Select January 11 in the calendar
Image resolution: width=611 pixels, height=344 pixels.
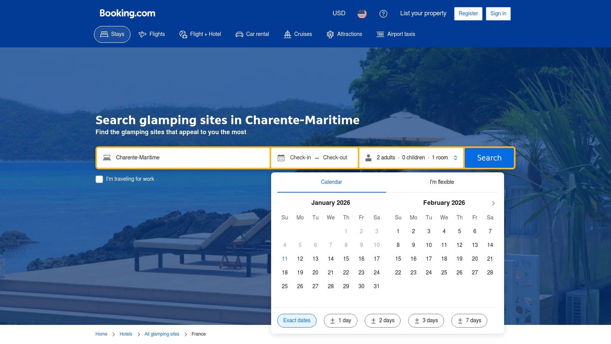tap(284, 259)
